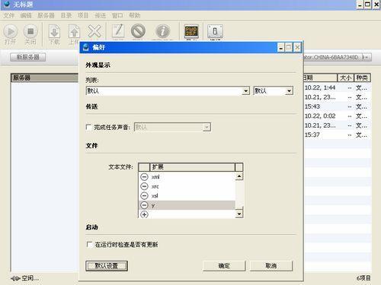
Task: Click the 打开 (Open) connection toolbar icon
Action: [x=11, y=32]
